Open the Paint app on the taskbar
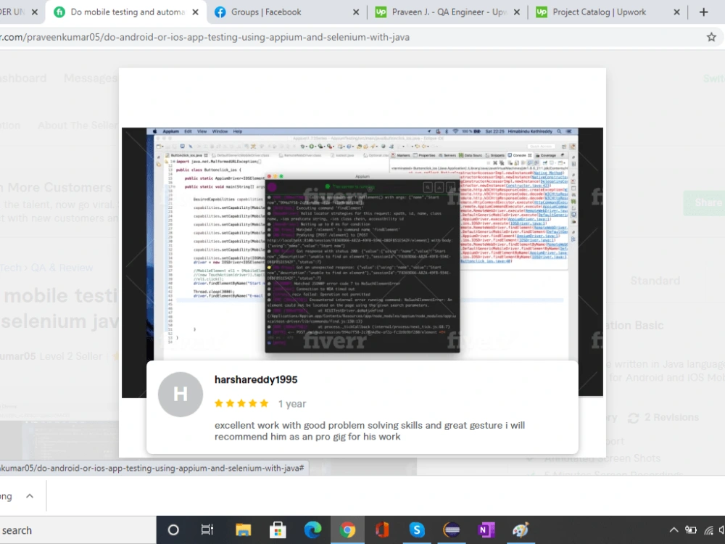725x544 pixels. click(521, 529)
